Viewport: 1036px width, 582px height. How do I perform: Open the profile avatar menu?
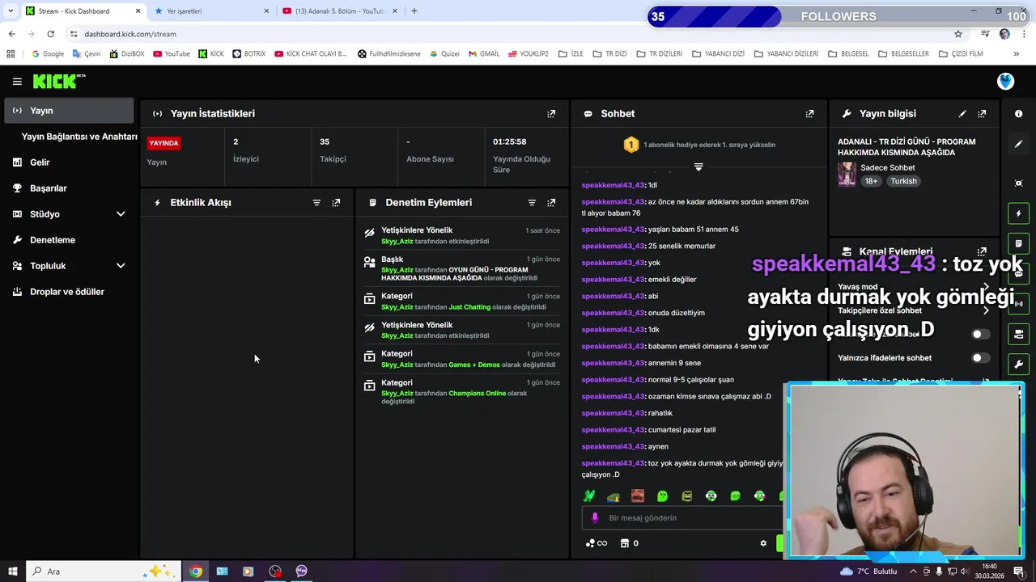(1005, 81)
